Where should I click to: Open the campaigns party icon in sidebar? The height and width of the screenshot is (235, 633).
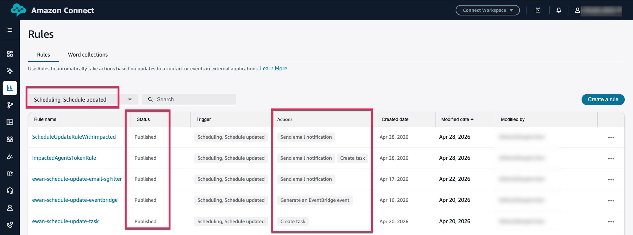click(10, 156)
